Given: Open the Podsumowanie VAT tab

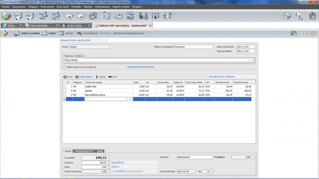Looking at the screenshot, I should 83,151.
